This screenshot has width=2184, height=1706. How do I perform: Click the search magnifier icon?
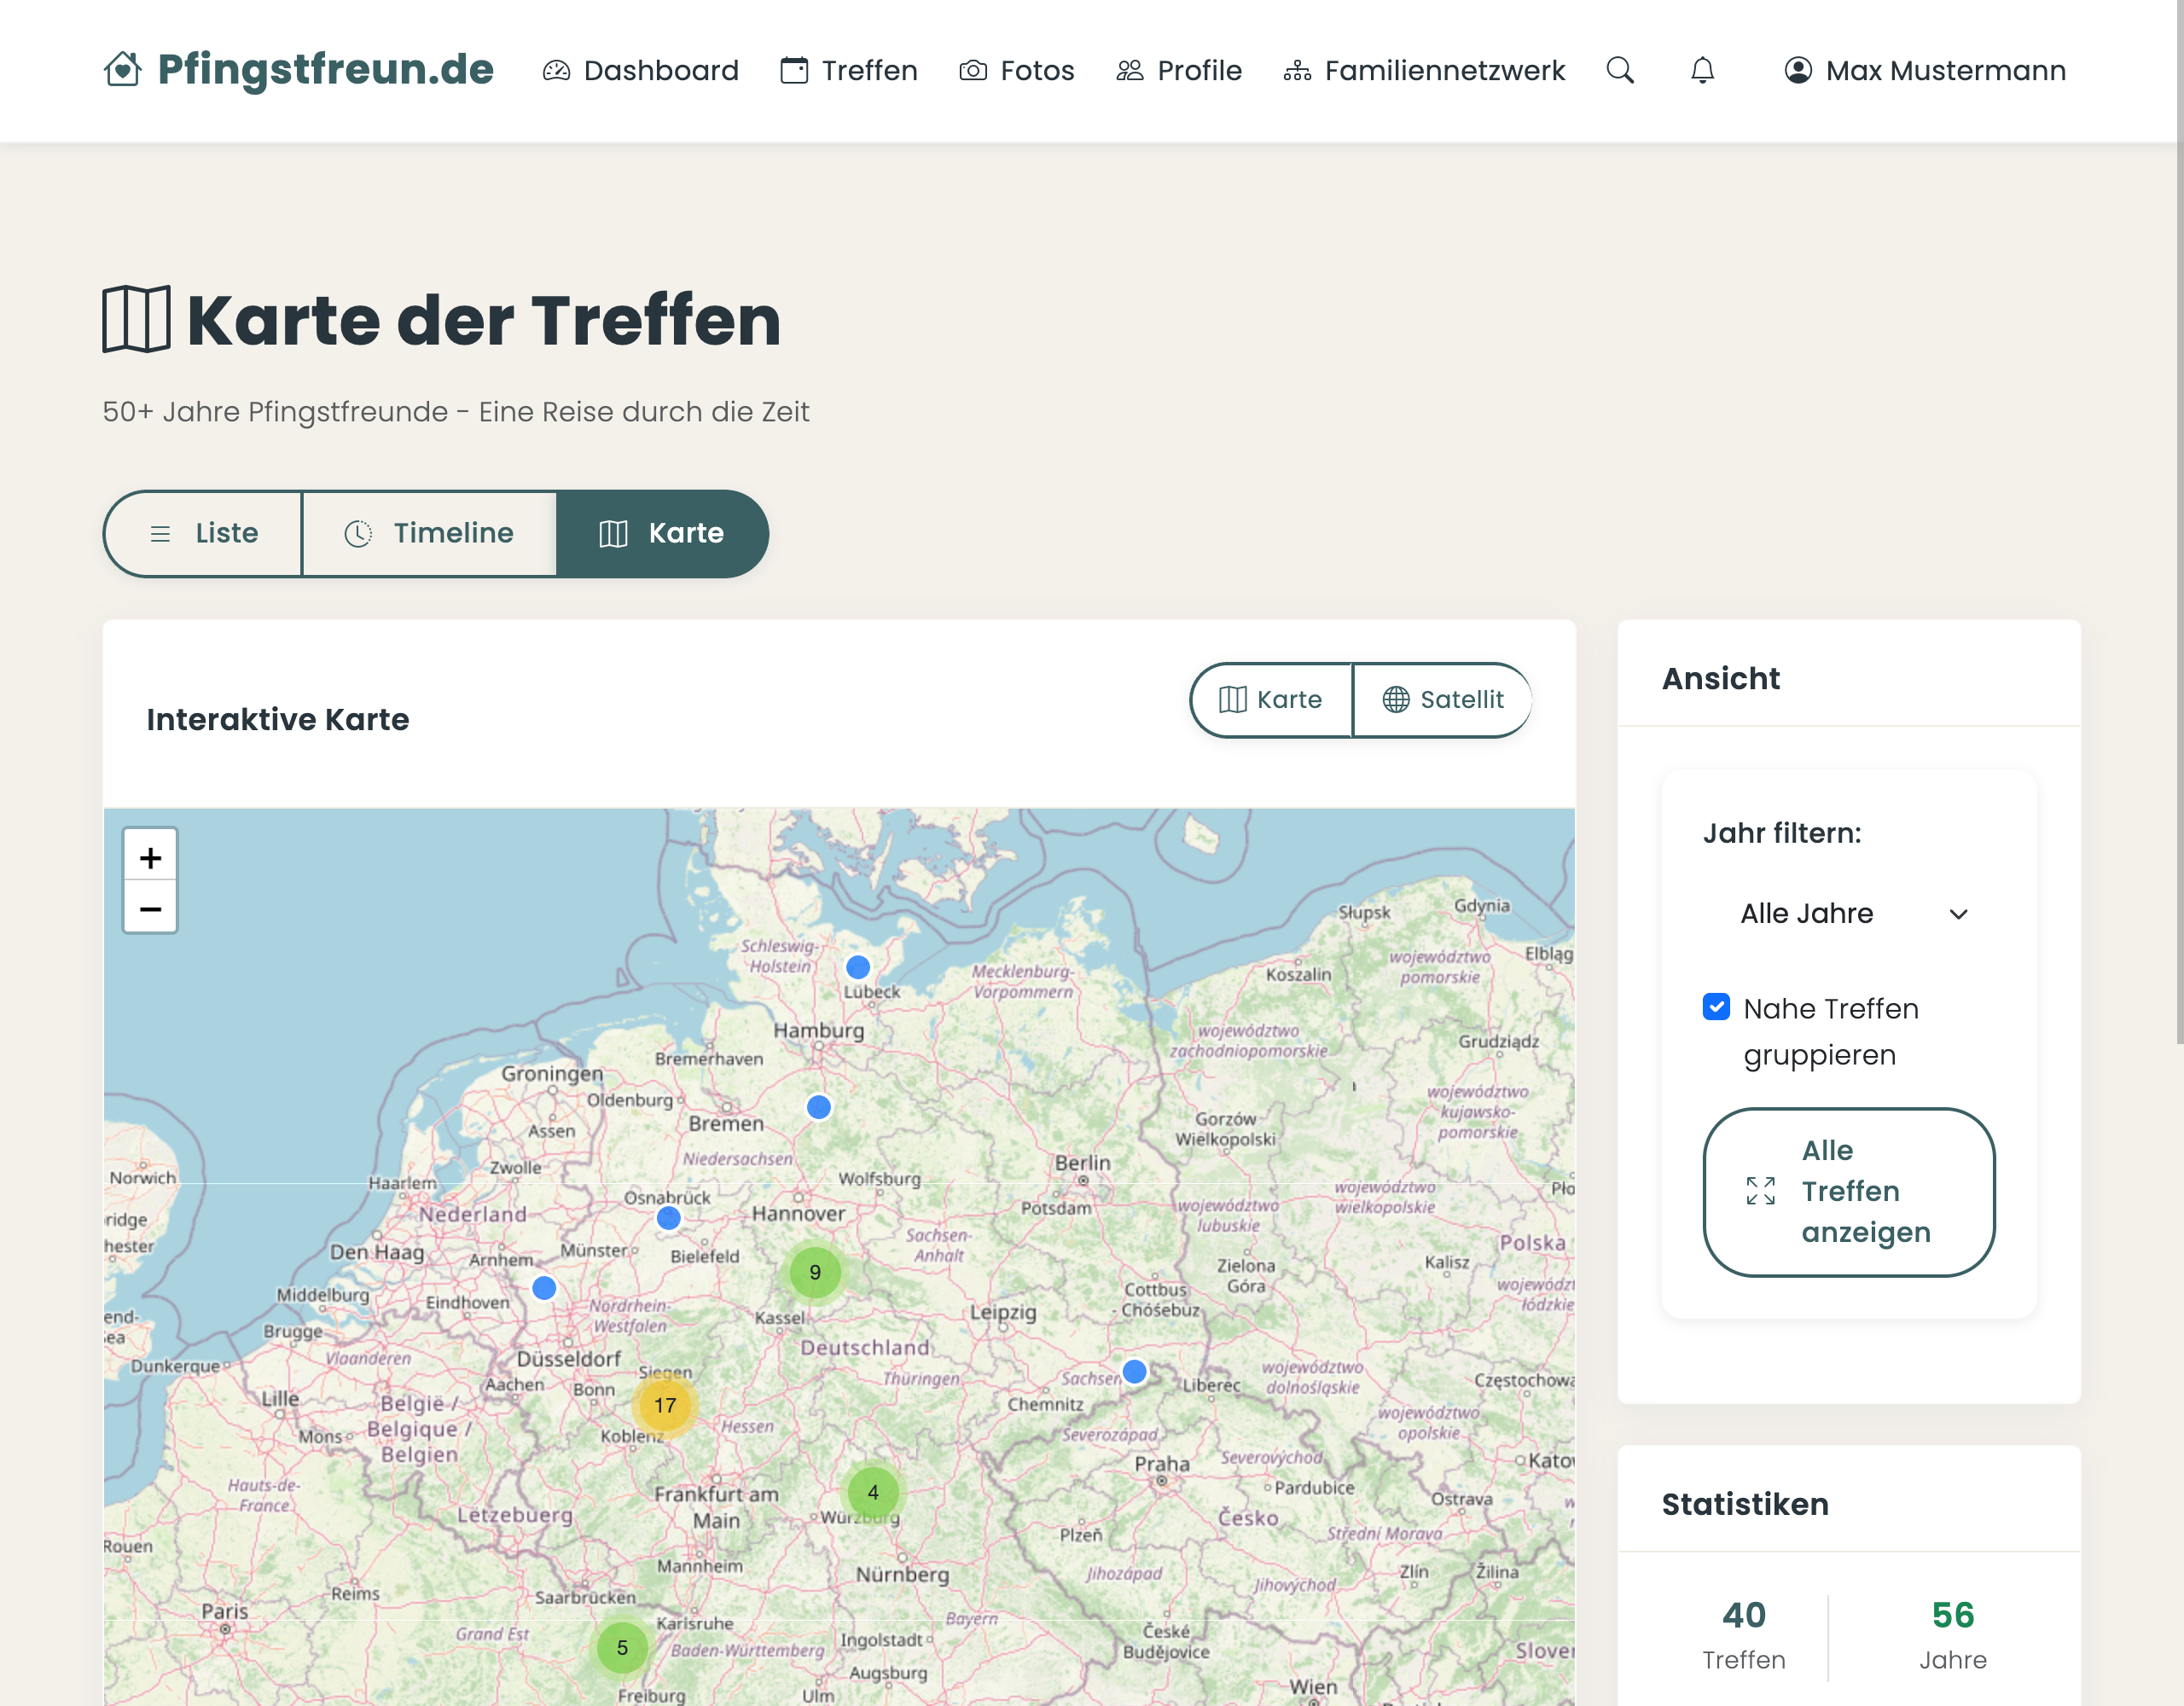(x=1619, y=70)
